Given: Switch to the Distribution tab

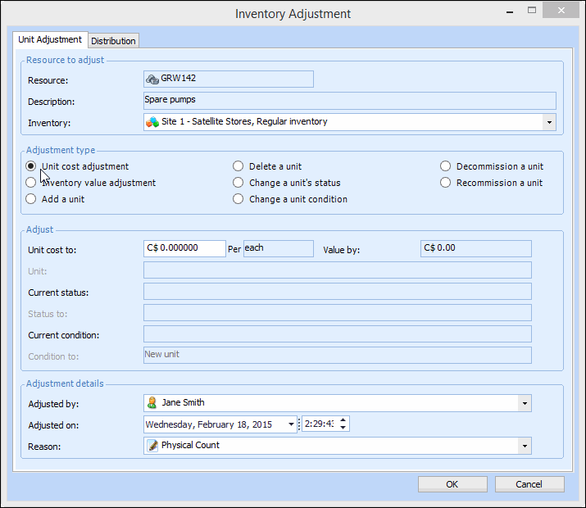Looking at the screenshot, I should (x=113, y=41).
